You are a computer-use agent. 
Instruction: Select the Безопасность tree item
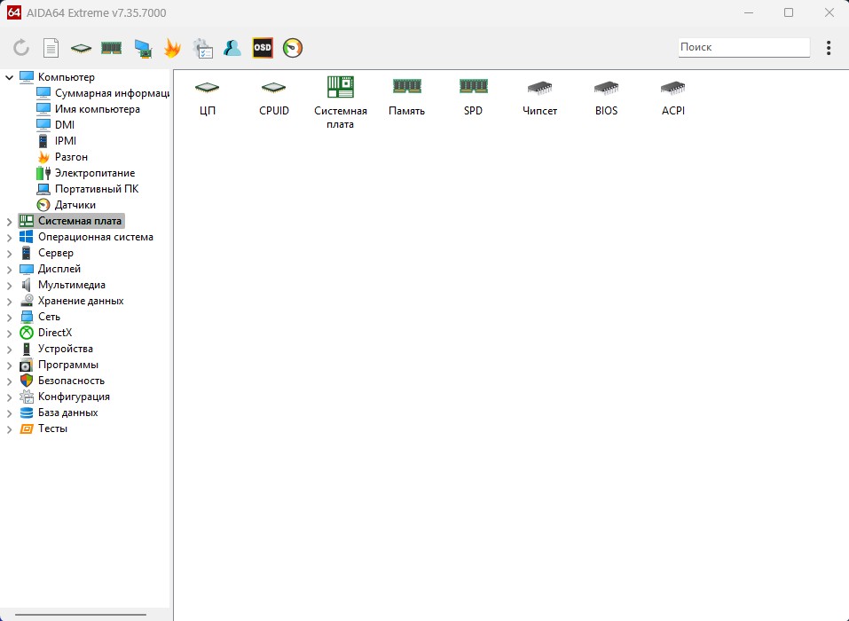pos(62,381)
